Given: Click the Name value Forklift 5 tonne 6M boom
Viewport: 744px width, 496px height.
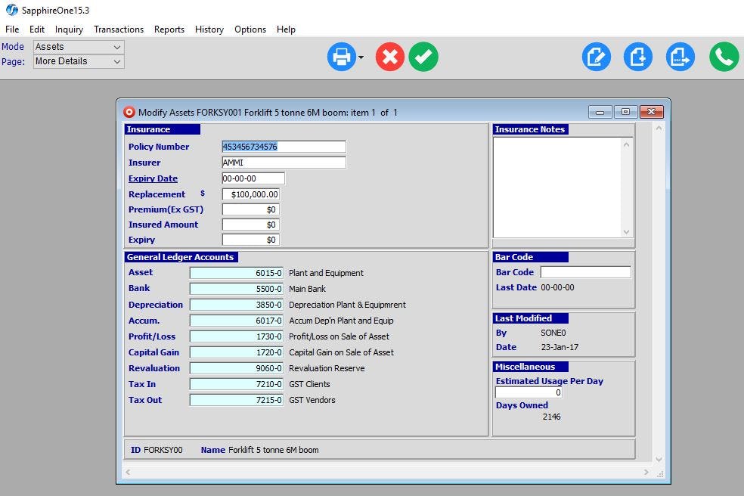Looking at the screenshot, I should pyautogui.click(x=273, y=450).
